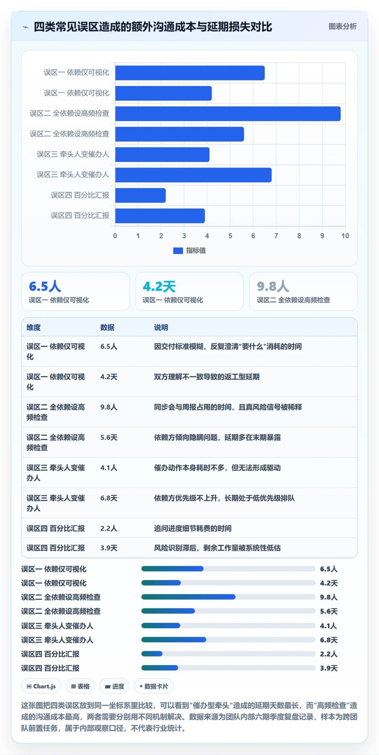Click table text 依赖方优先级不上升，长期处于低优先级排队
Image resolution: width=379 pixels, height=755 pixels.
[x=224, y=498]
